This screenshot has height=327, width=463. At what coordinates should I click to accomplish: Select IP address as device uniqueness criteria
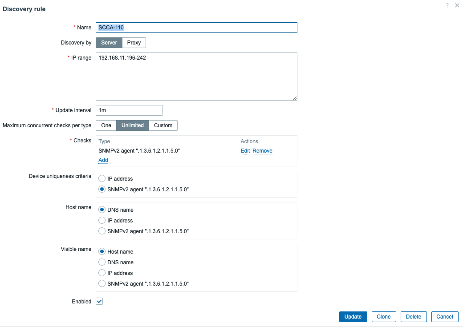point(102,179)
